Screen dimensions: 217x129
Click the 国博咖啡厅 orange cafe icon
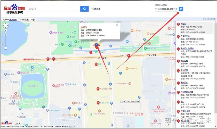point(127,68)
